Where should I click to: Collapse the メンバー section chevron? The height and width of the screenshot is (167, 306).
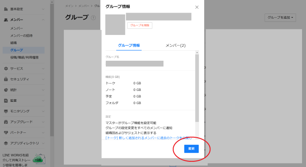43,20
